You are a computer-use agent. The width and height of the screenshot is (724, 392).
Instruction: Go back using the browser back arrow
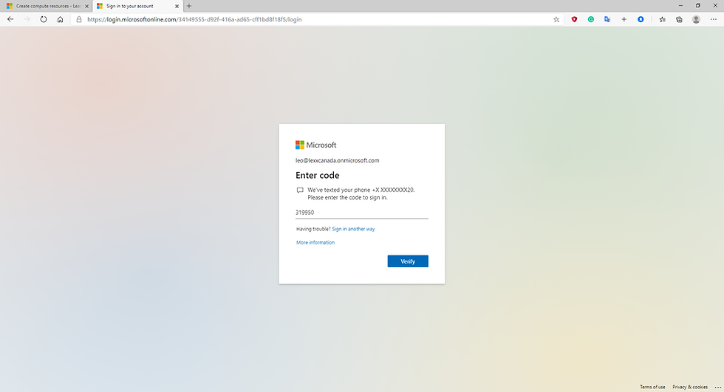(10, 19)
